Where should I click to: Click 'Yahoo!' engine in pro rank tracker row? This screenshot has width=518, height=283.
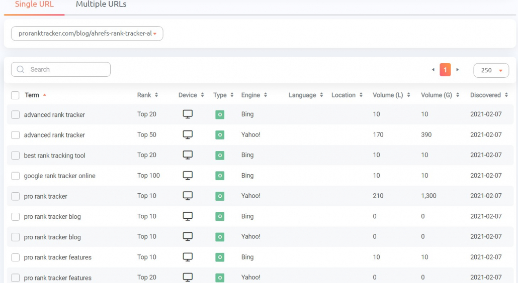click(x=251, y=196)
